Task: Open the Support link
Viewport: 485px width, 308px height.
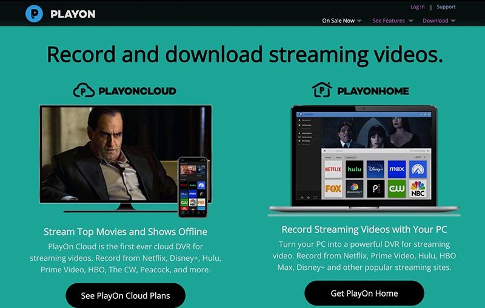Action: (446, 7)
